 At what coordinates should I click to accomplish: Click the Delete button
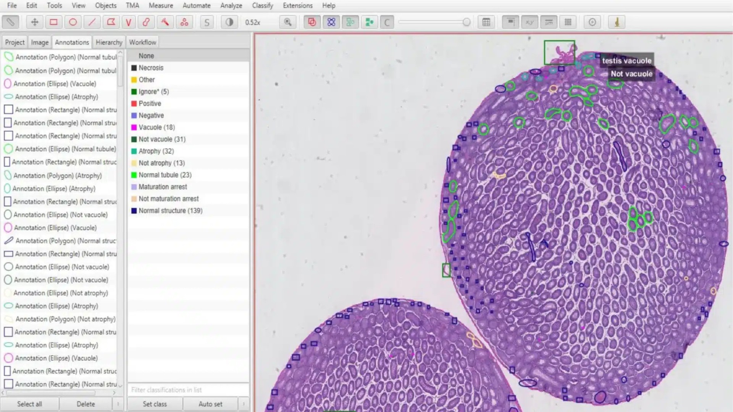[86, 404]
